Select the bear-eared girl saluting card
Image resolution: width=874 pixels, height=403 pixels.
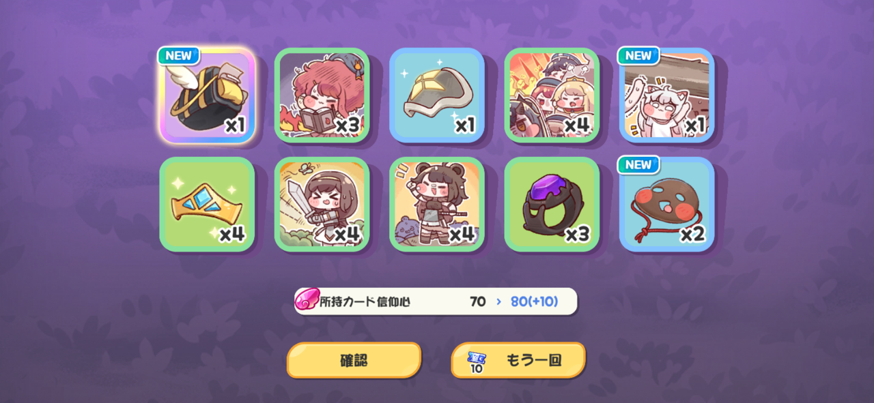click(x=437, y=204)
